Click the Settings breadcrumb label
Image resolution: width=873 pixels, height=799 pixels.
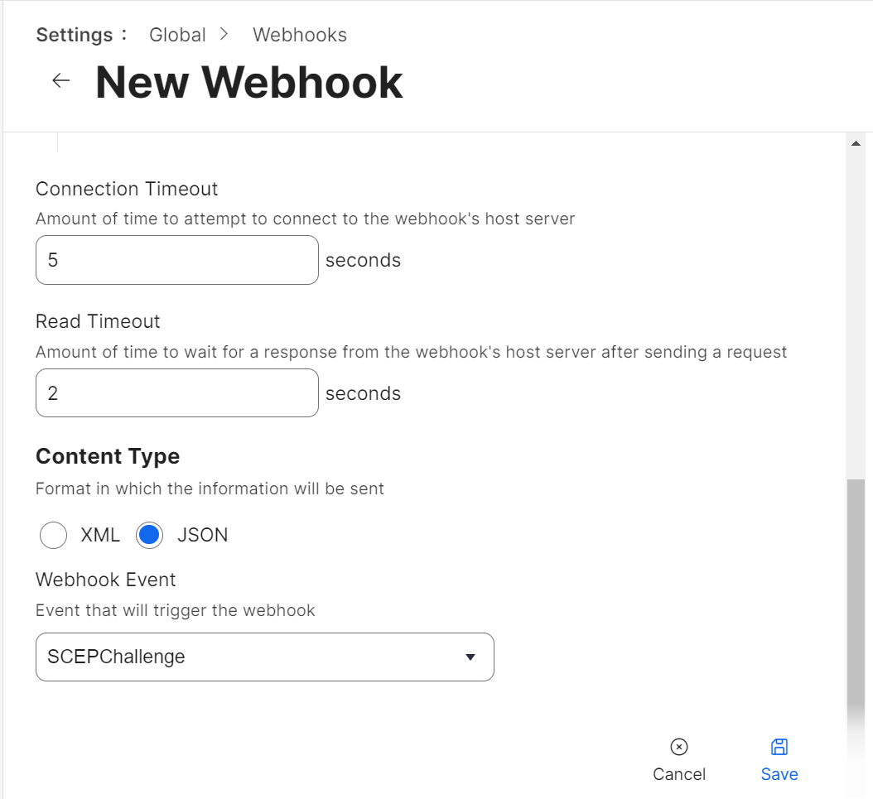75,35
